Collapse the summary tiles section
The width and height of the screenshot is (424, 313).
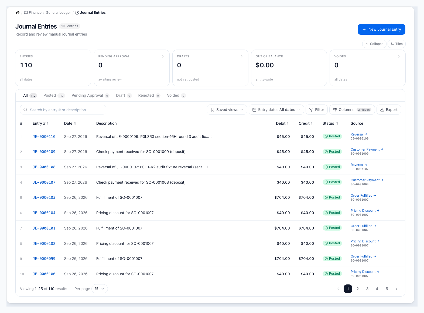tap(374, 44)
